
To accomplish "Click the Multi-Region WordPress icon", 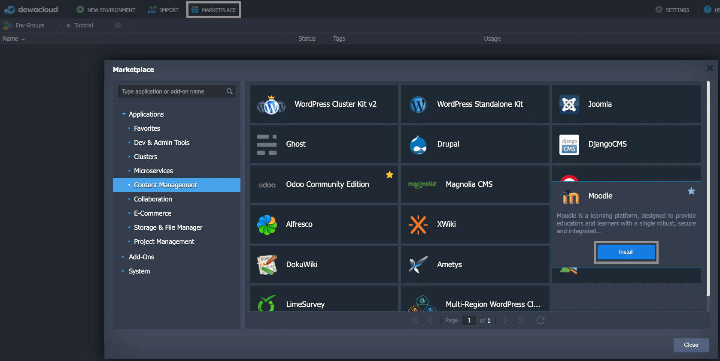I will (422, 304).
